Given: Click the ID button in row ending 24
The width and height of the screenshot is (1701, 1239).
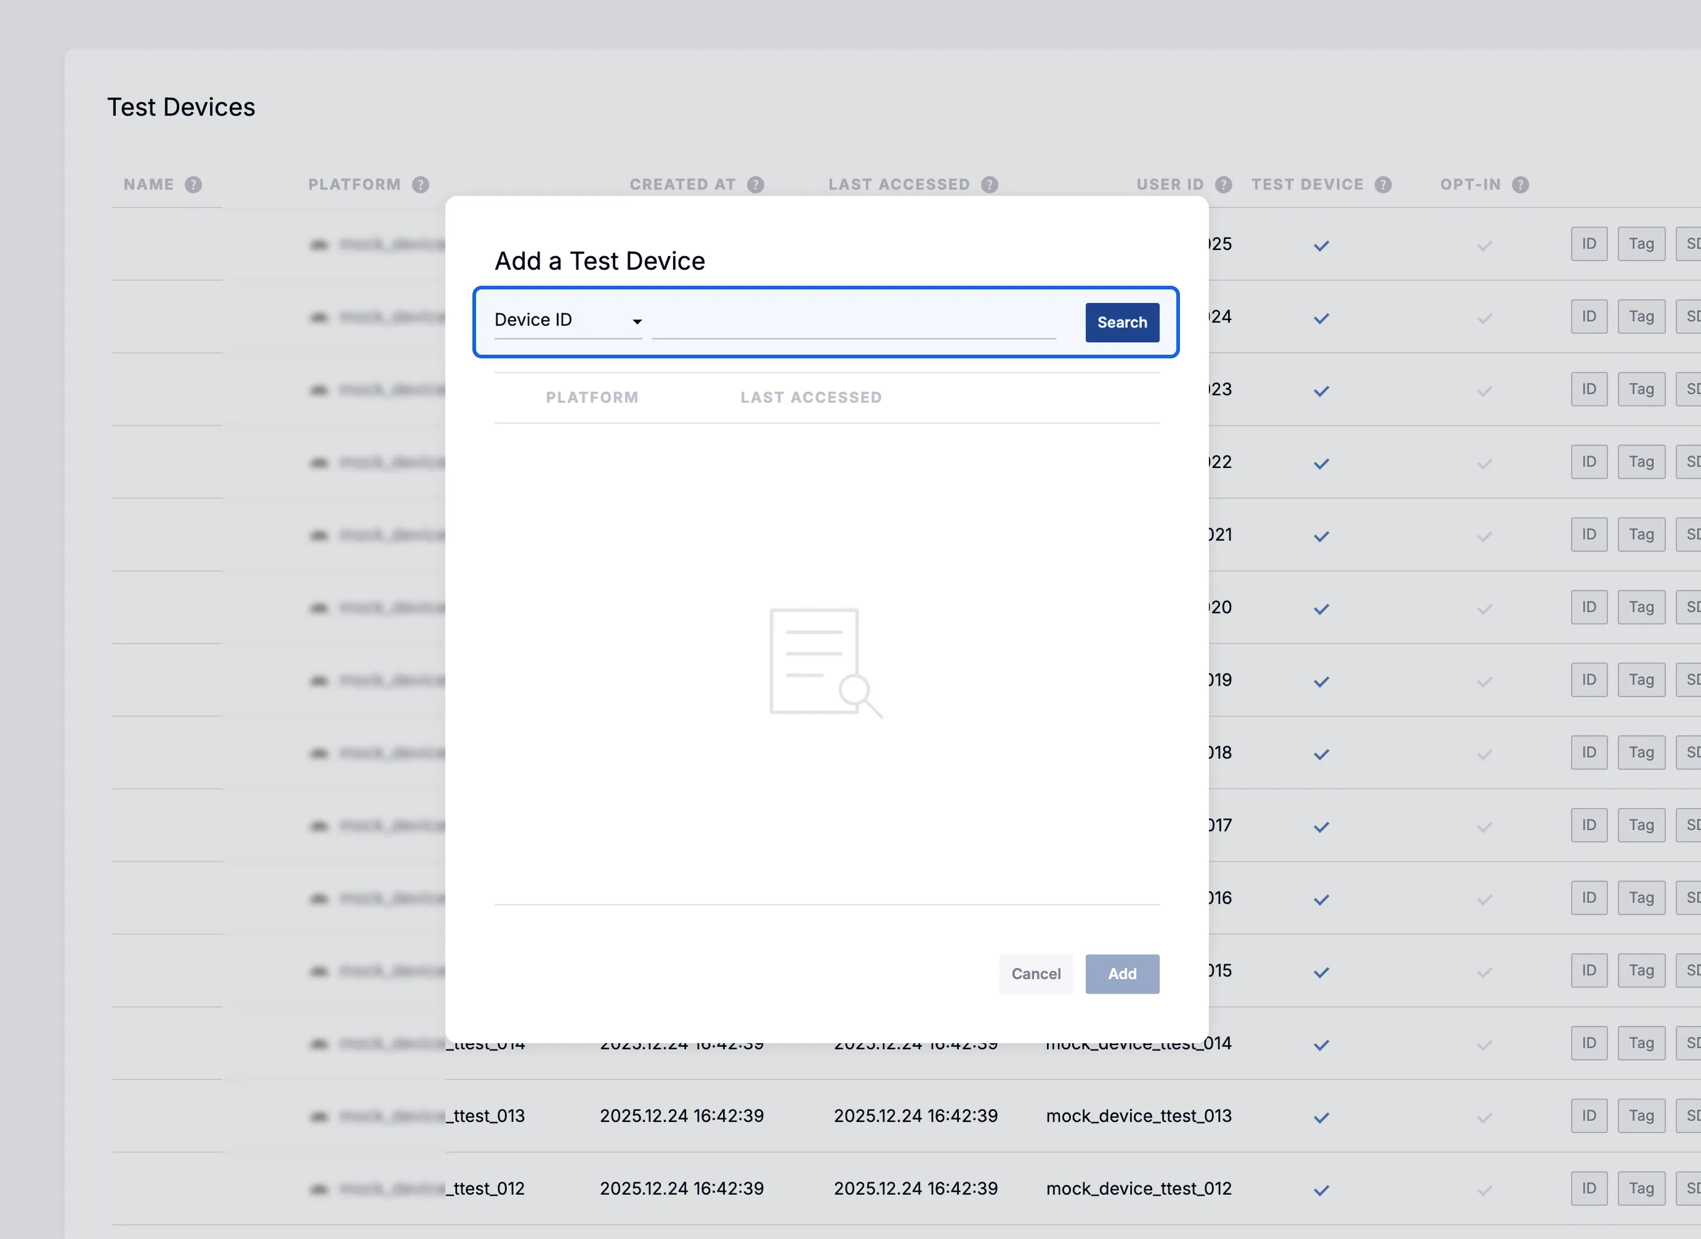Looking at the screenshot, I should [1590, 317].
